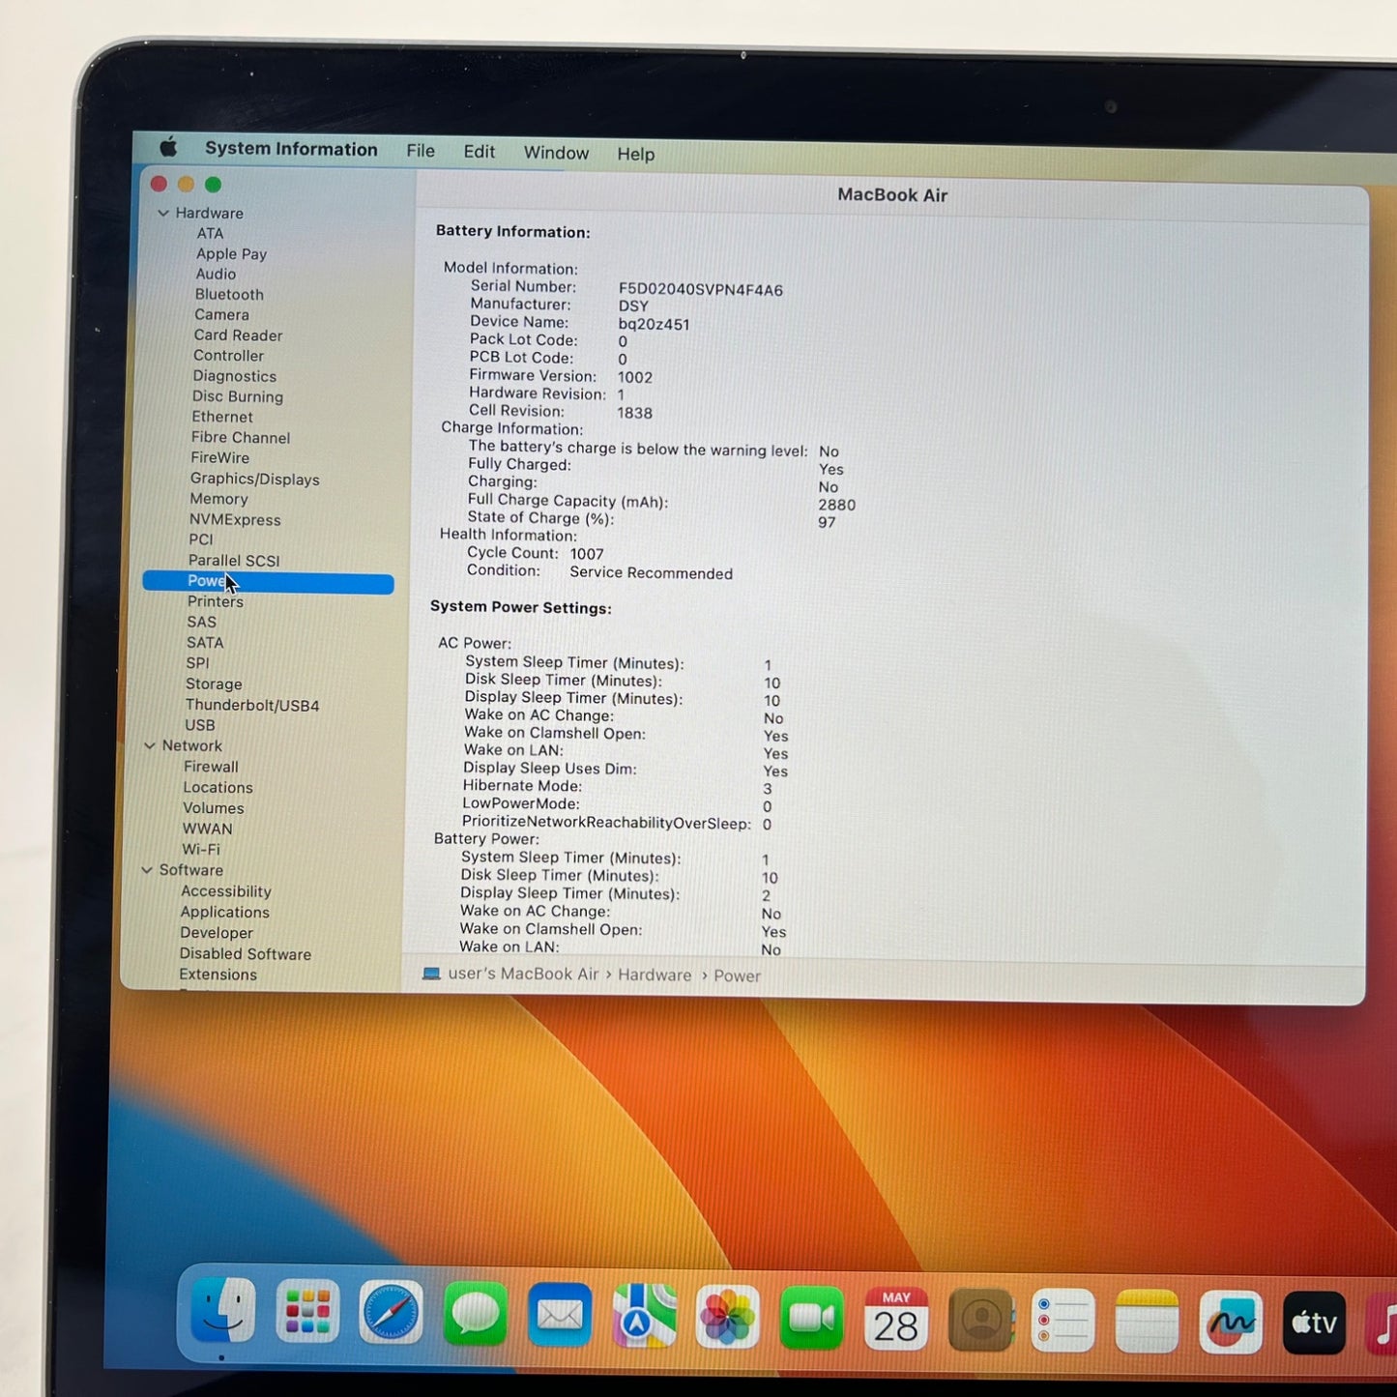The width and height of the screenshot is (1397, 1397).
Task: Show Audio hardware information
Action: [x=216, y=274]
